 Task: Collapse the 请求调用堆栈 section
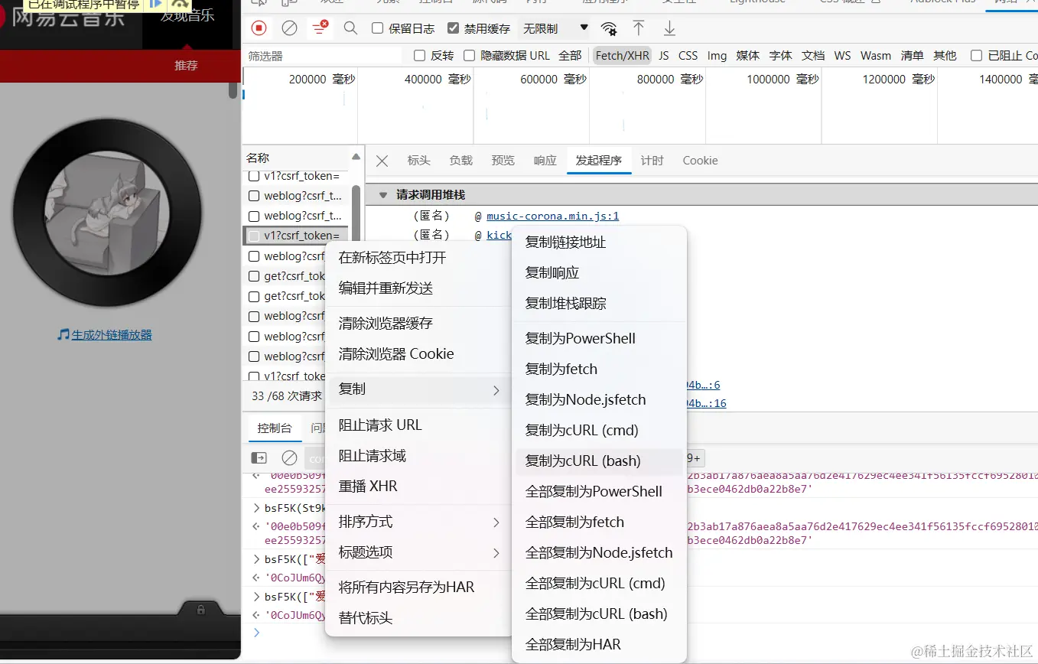point(383,195)
